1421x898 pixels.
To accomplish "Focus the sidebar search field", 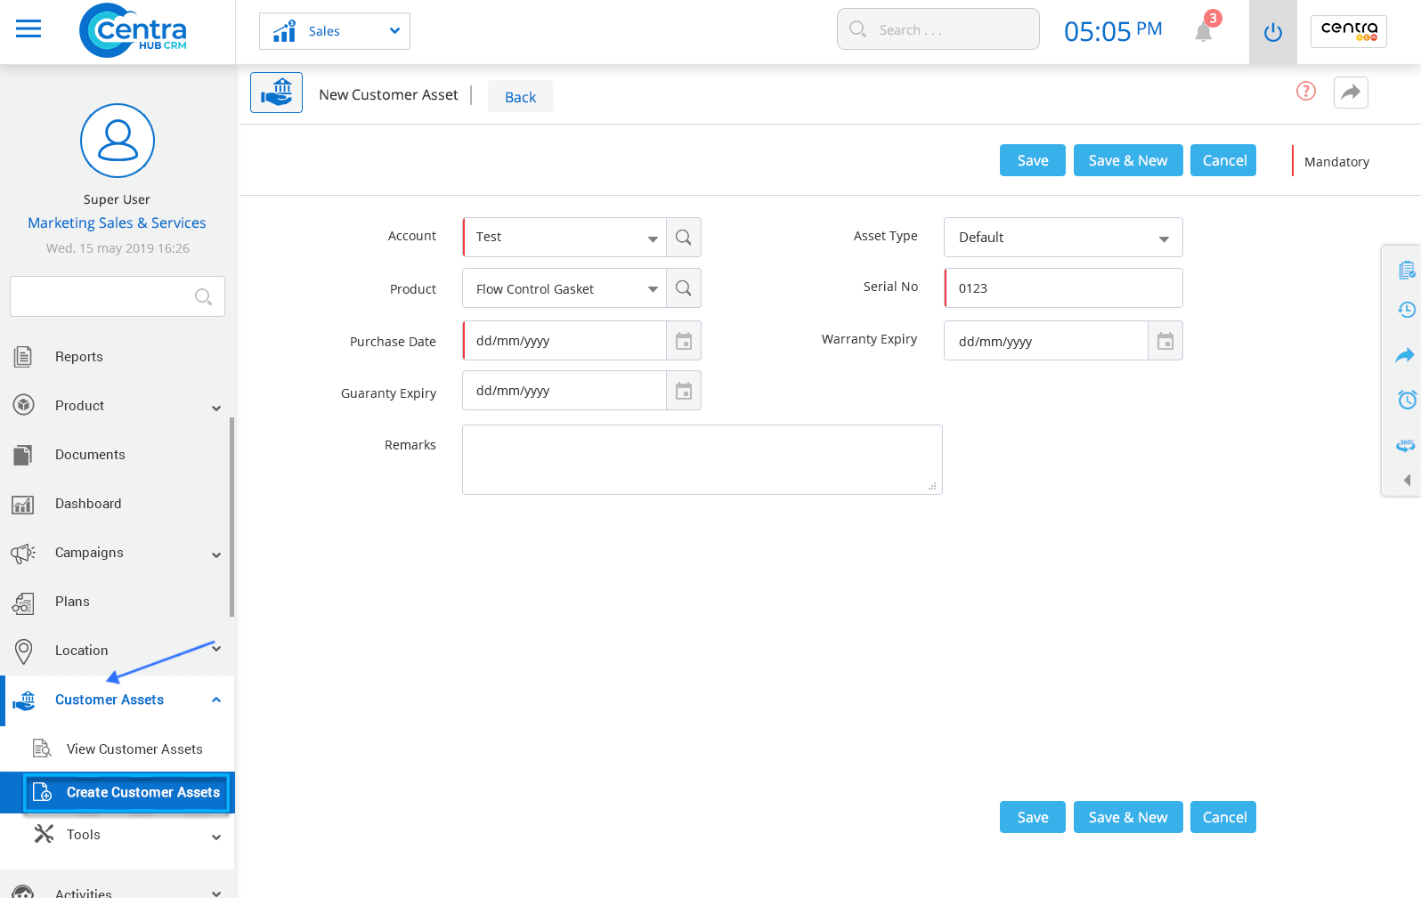I will [x=118, y=296].
